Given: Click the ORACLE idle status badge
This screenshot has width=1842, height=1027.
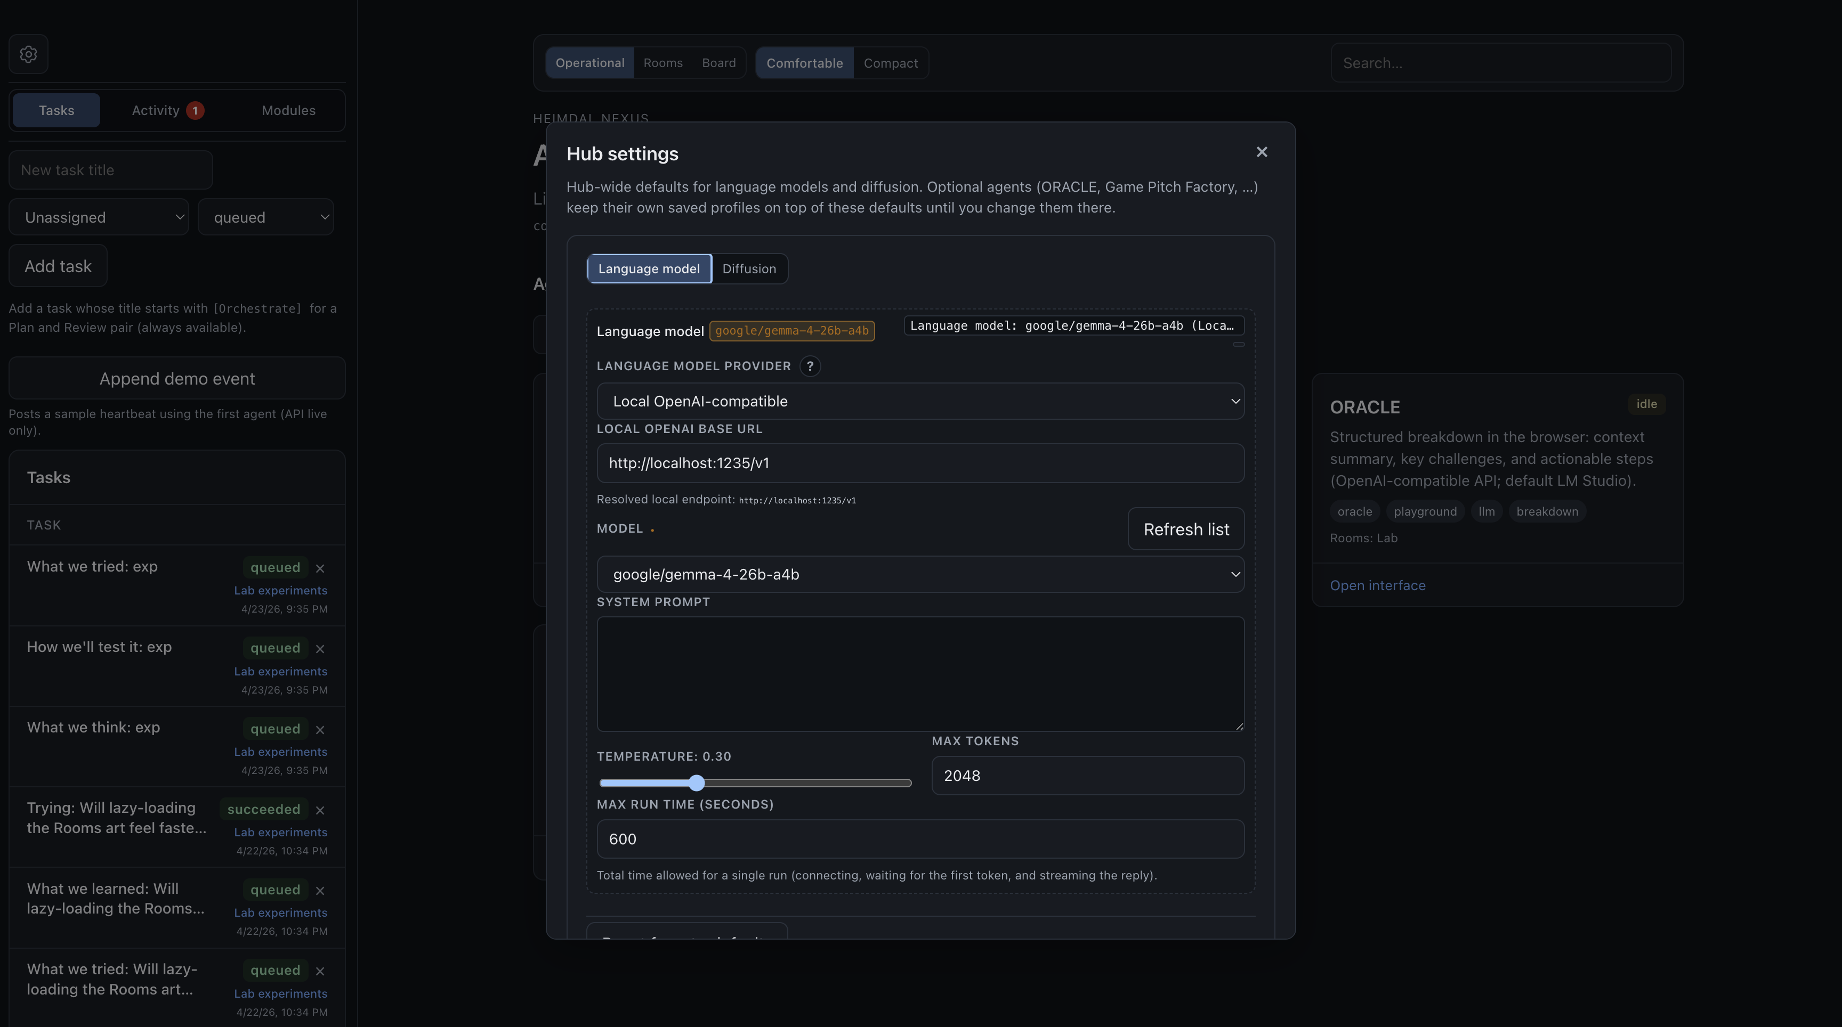Looking at the screenshot, I should (x=1646, y=404).
